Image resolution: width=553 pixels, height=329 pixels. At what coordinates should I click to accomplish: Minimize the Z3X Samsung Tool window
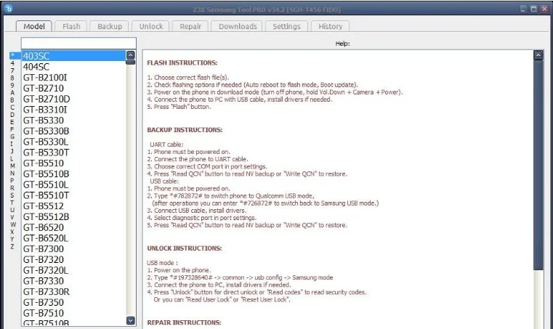tap(524, 9)
